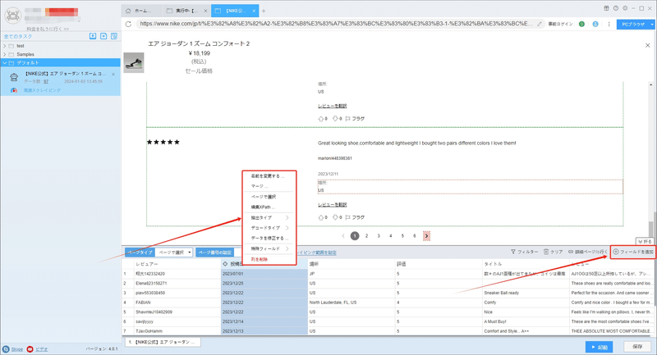Click cell "North Lauderdale, FL, US"
Screen dimensions: 657x355
click(351, 303)
